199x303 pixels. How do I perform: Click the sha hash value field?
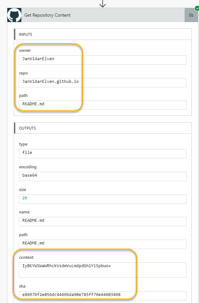pos(103,296)
